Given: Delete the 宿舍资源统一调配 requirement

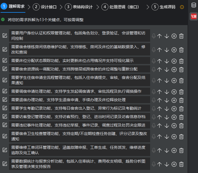Looking at the screenshot, I should [181, 70].
